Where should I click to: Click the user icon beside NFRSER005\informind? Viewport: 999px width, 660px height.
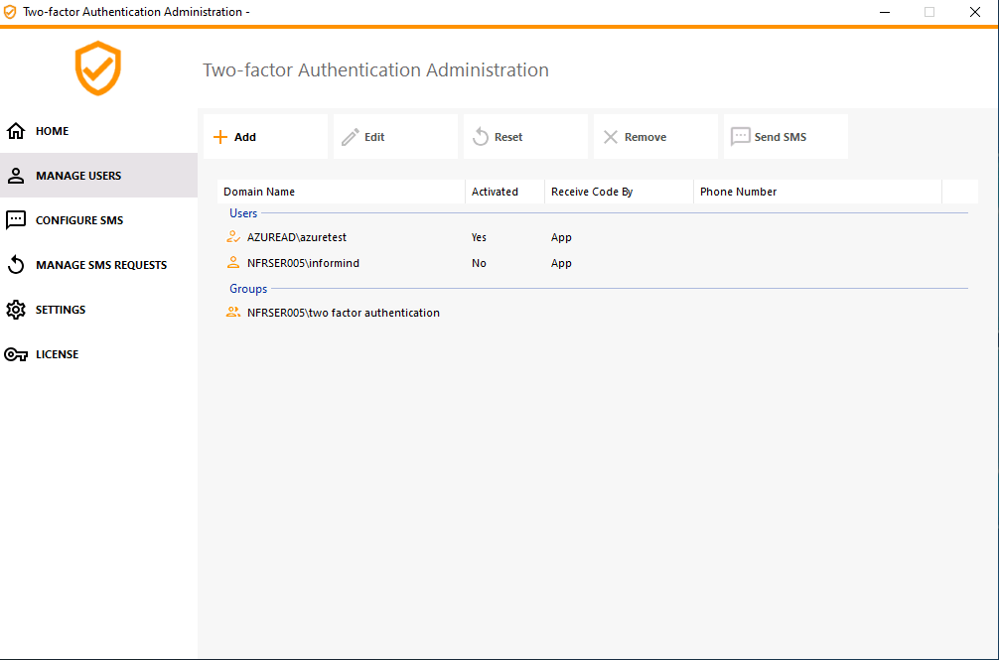click(233, 263)
